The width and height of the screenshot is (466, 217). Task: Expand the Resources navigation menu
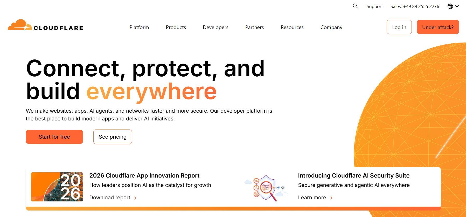pyautogui.click(x=292, y=27)
